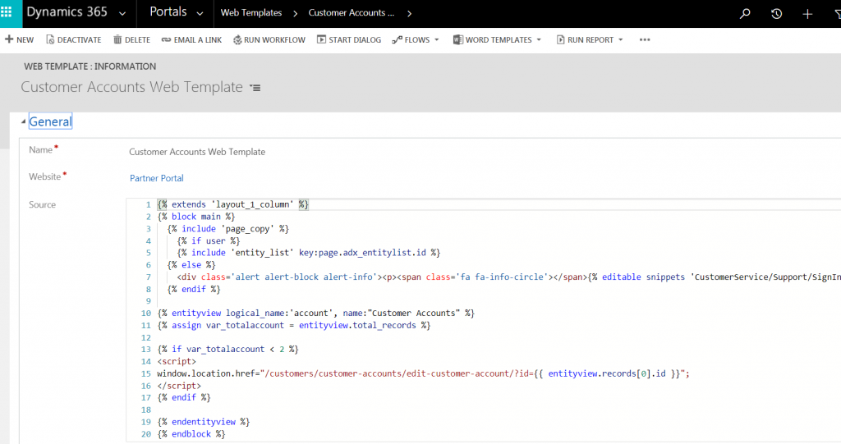
Task: Choose EMAIL A LINK command
Action: tap(191, 39)
